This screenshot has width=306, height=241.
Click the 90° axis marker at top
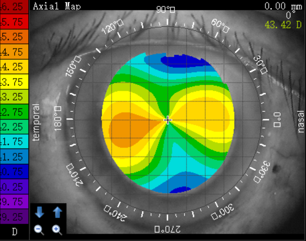coord(166,10)
